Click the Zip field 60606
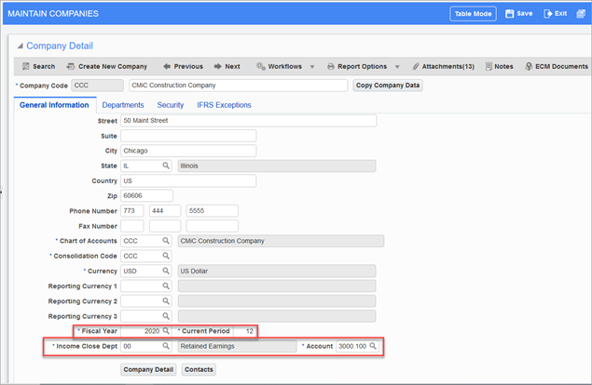This screenshot has height=385, width=592. 147,196
